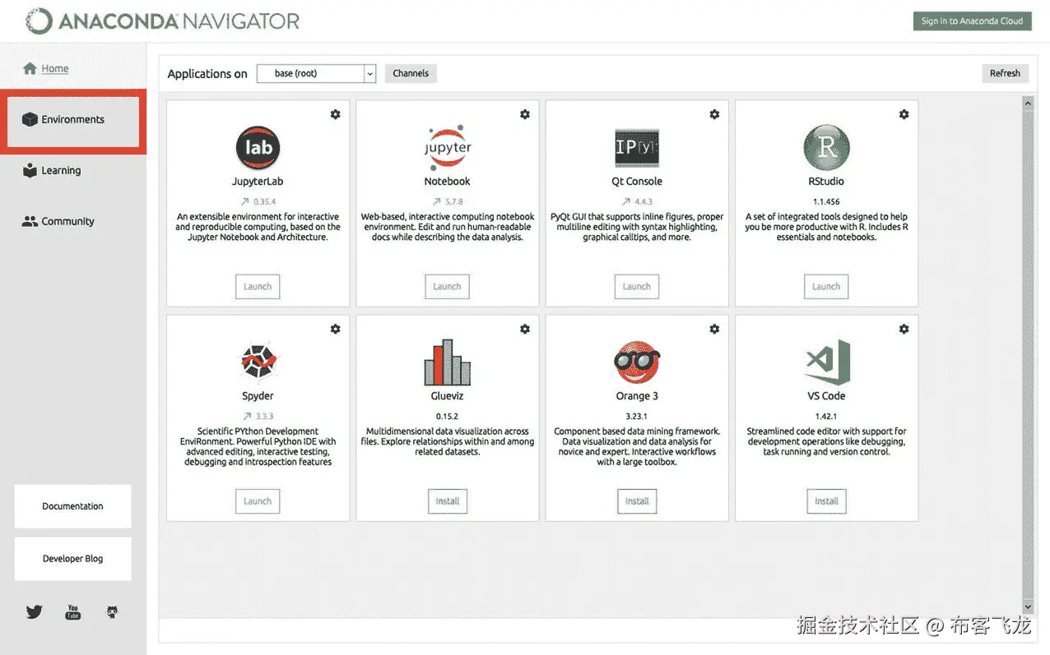Click the Home house icon

pos(30,68)
